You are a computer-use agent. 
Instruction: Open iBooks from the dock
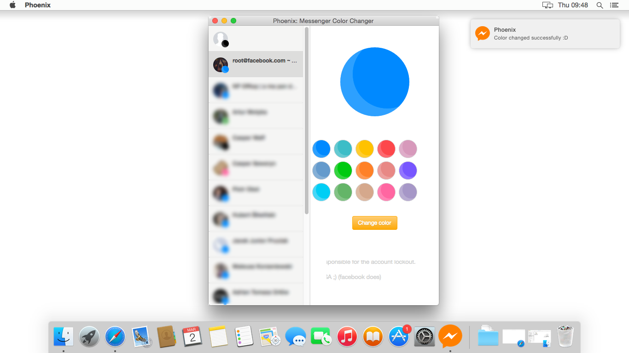point(373,336)
